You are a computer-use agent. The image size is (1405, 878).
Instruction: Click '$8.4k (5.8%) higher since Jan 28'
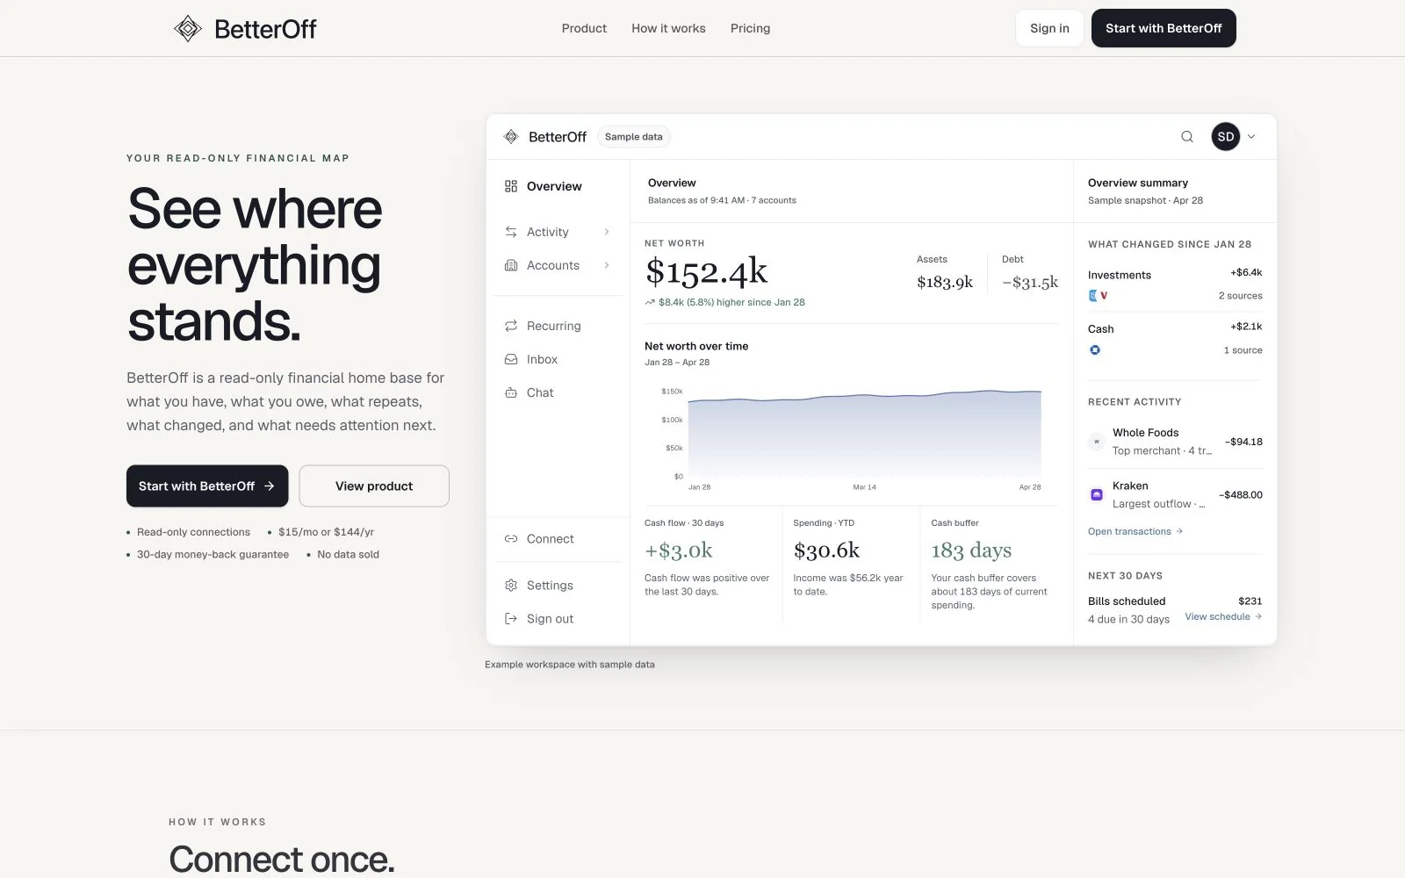[x=731, y=302]
